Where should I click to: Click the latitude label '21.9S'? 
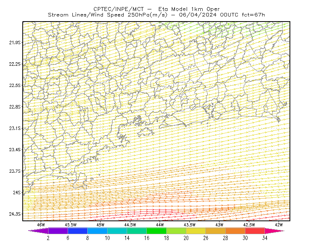15,42
